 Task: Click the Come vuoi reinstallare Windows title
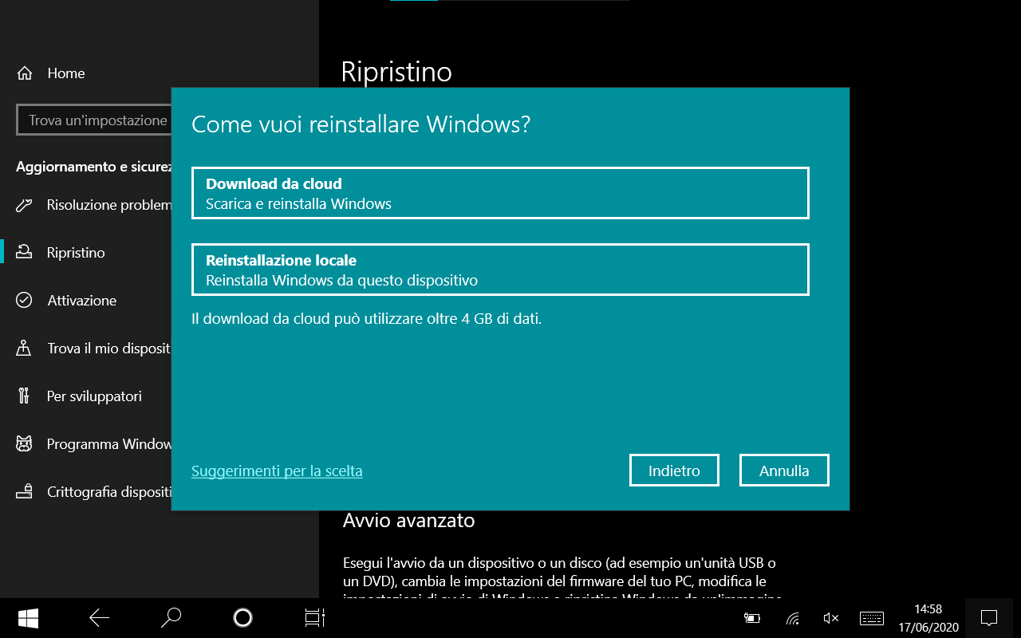pyautogui.click(x=361, y=125)
